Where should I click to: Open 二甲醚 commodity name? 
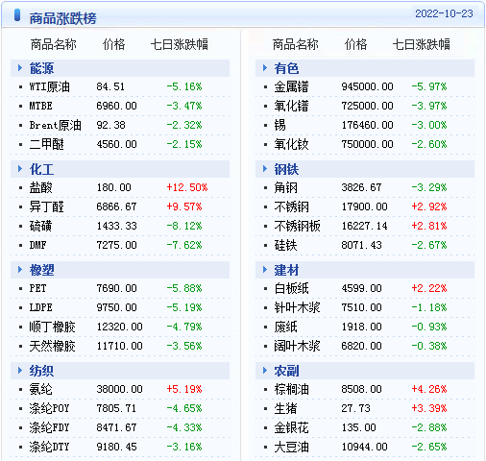pos(46,144)
